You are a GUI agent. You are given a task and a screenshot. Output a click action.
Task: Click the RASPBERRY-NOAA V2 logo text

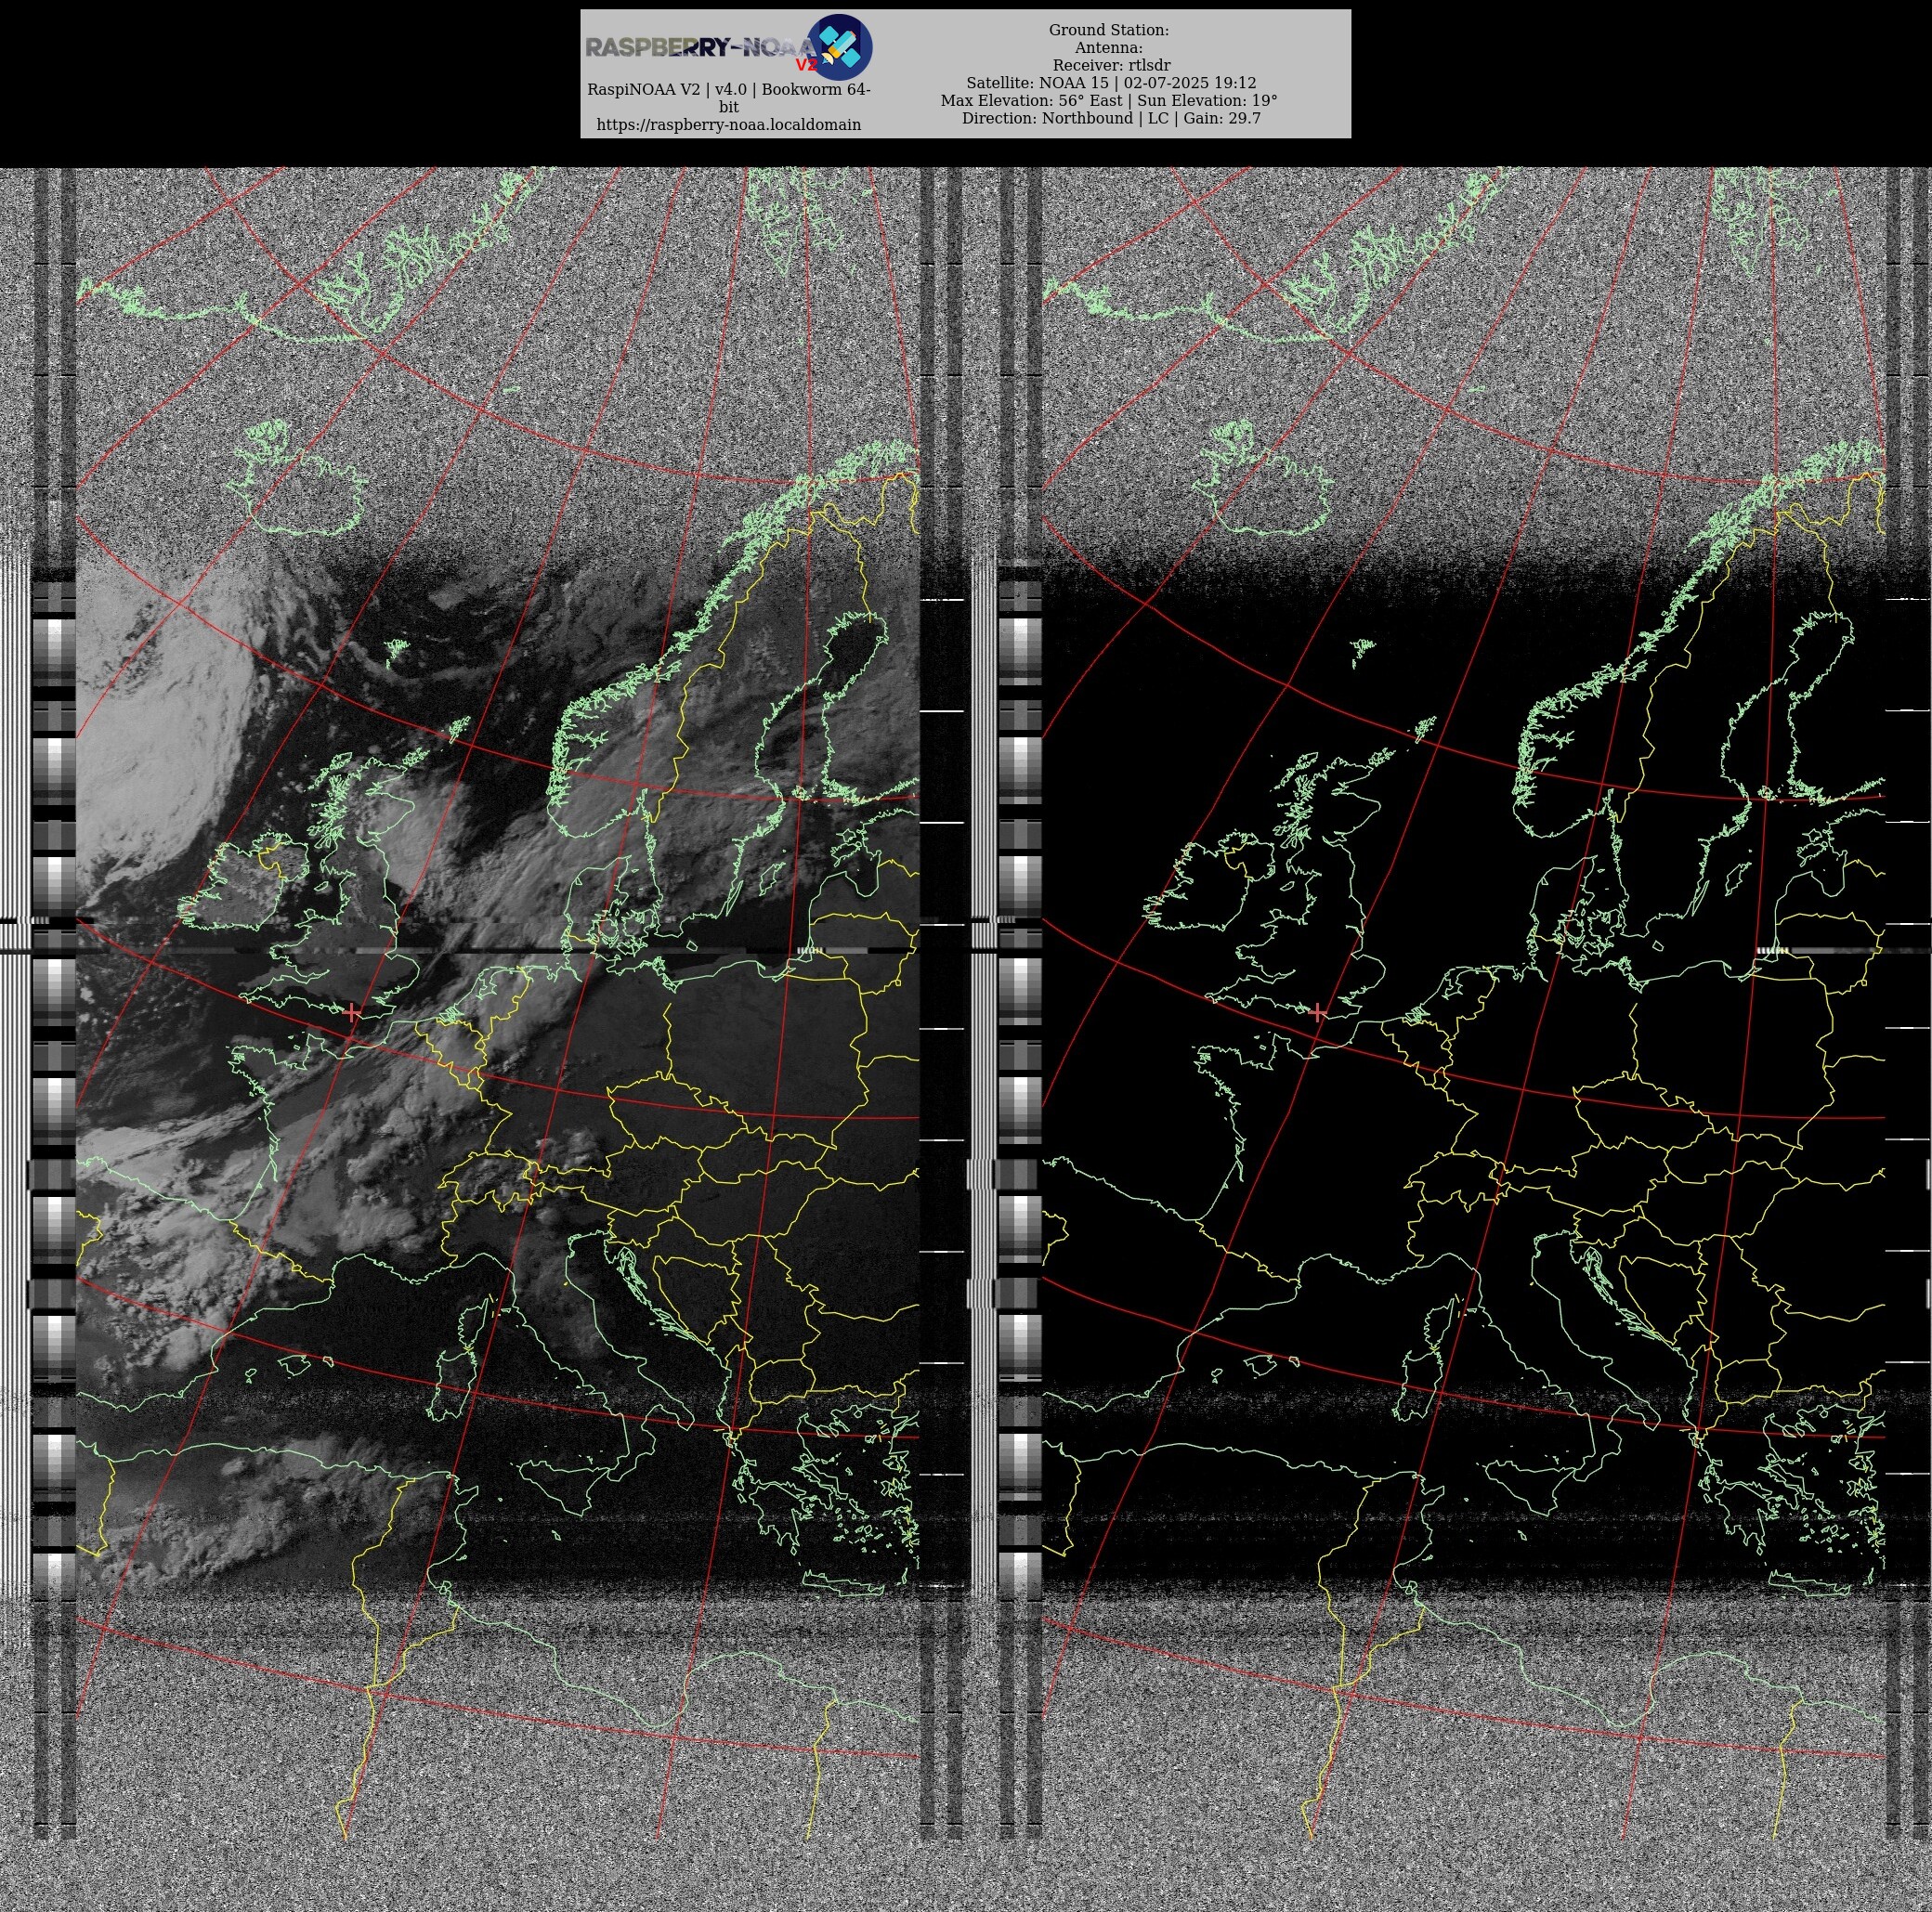pos(702,52)
